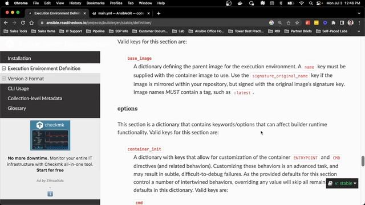Click the site security icon in address bar
This screenshot has width=365, height=205.
(x=42, y=23)
